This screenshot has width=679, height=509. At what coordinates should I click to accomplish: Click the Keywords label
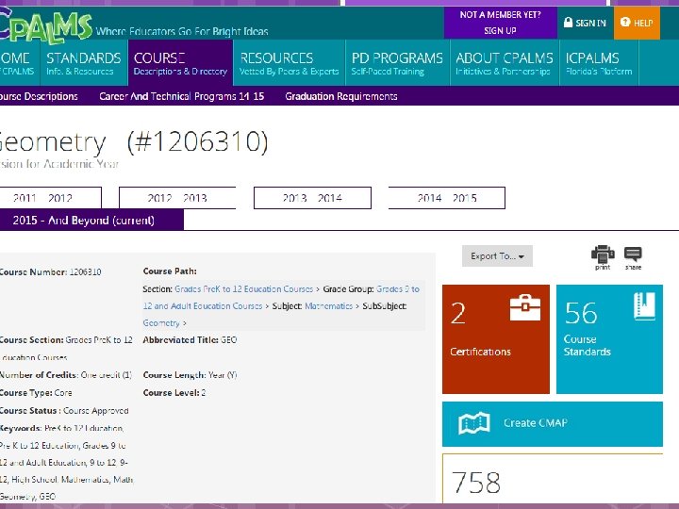point(21,428)
